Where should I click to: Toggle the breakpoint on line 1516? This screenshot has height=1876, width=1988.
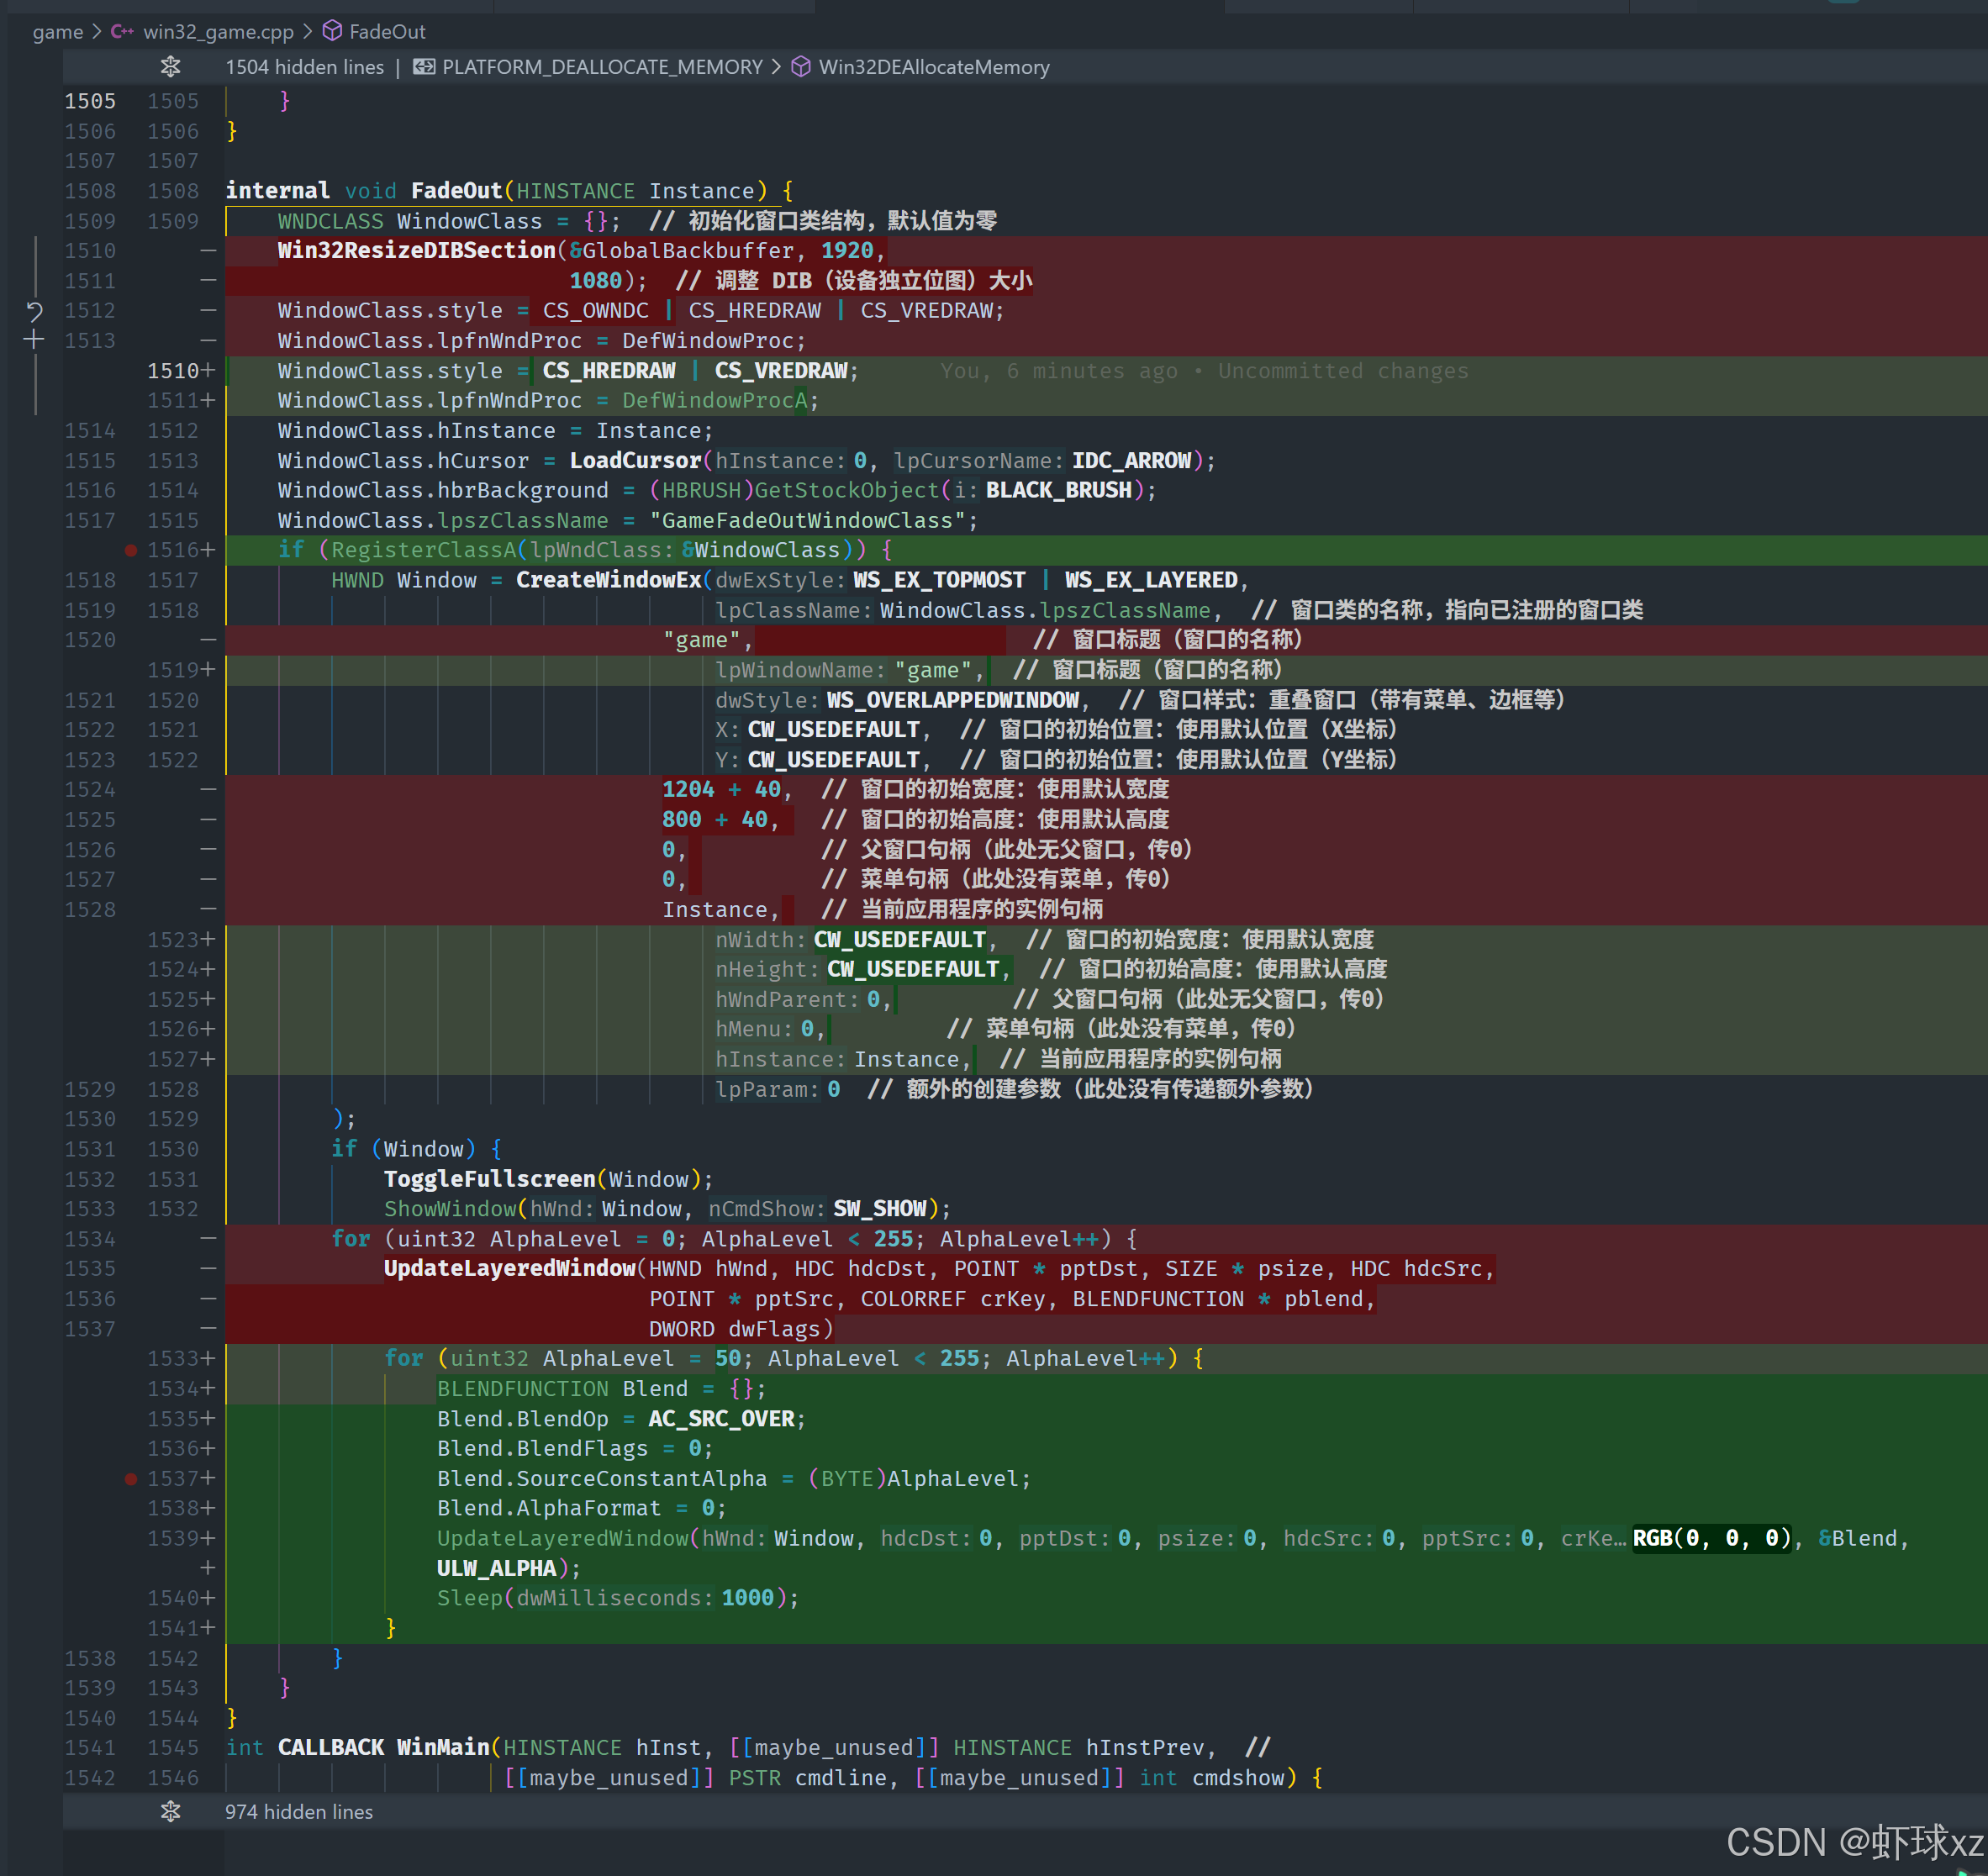pyautogui.click(x=131, y=550)
